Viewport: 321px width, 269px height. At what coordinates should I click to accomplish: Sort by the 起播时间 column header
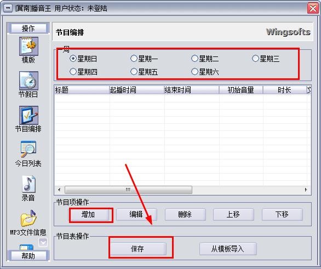137,90
